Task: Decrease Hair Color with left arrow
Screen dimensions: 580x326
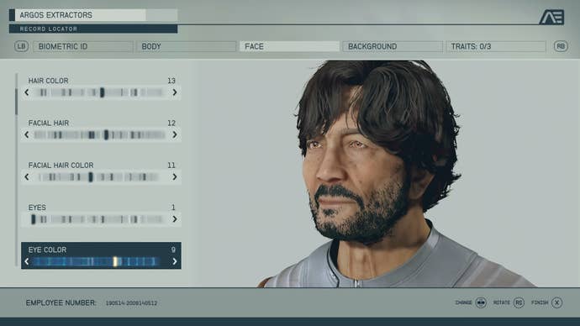Action: (x=27, y=92)
